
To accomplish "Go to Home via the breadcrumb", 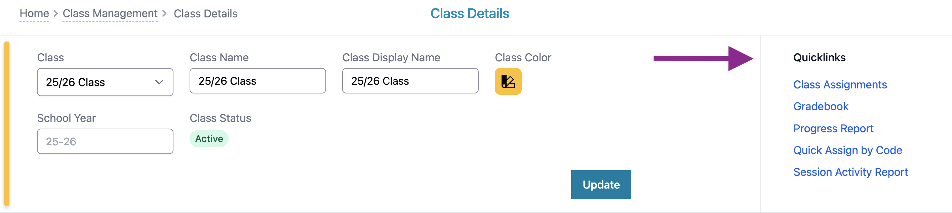I will pos(34,14).
